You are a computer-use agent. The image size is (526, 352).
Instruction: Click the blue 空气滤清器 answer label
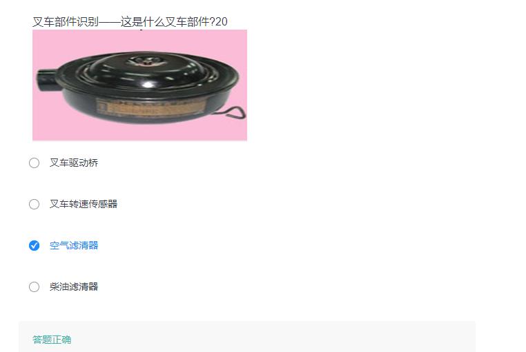[74, 245]
